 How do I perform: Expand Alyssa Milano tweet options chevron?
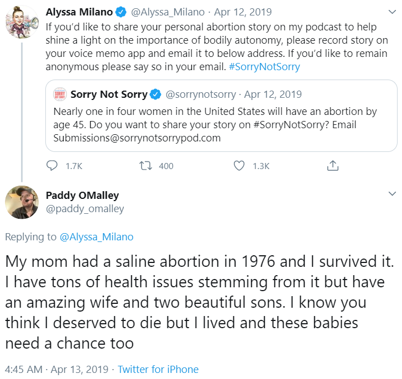(391, 12)
